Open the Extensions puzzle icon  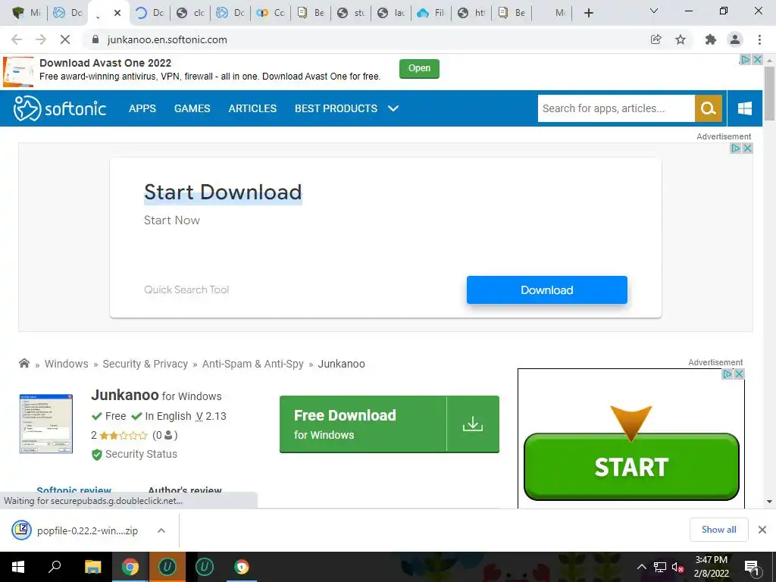tap(711, 39)
